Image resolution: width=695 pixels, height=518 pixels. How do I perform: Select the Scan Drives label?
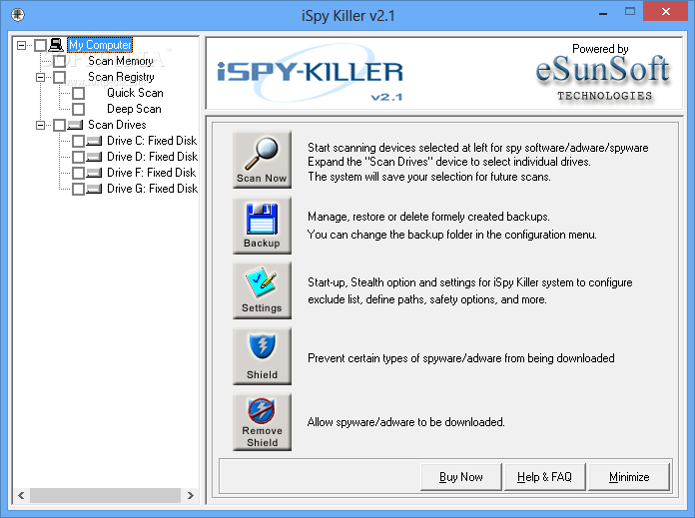coord(117,125)
